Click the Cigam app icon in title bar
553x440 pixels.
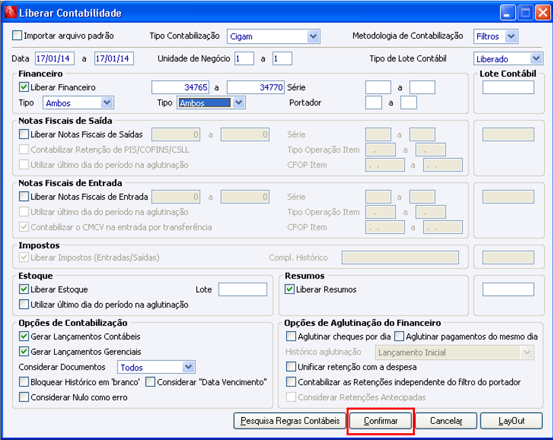[x=10, y=12]
